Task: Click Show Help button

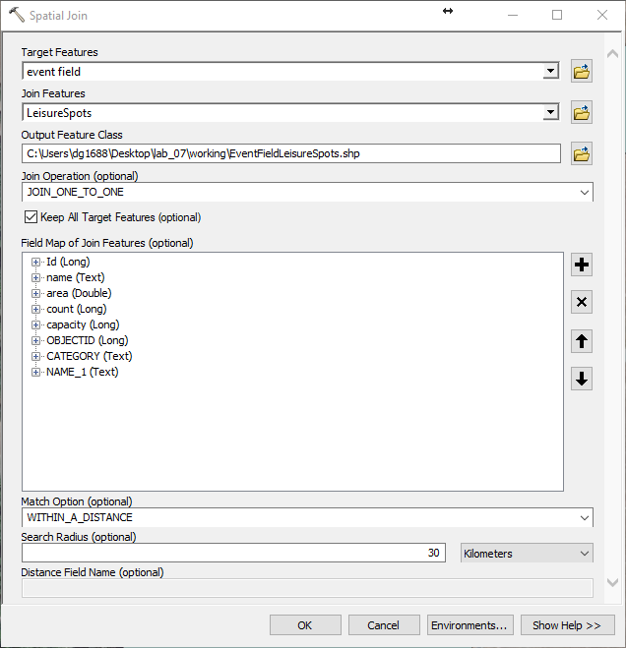Action: pos(568,625)
